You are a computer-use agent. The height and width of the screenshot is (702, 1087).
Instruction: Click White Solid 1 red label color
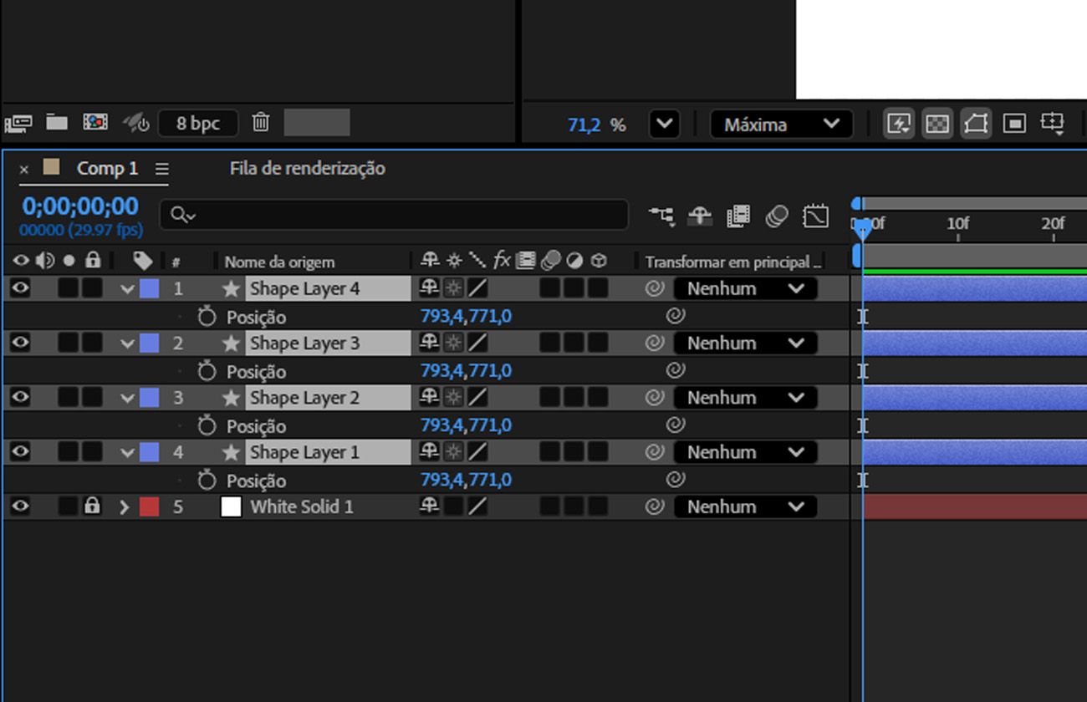pyautogui.click(x=149, y=506)
